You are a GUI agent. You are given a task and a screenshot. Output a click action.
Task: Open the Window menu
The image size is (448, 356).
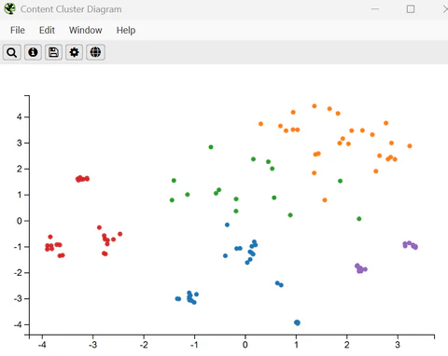coord(86,30)
